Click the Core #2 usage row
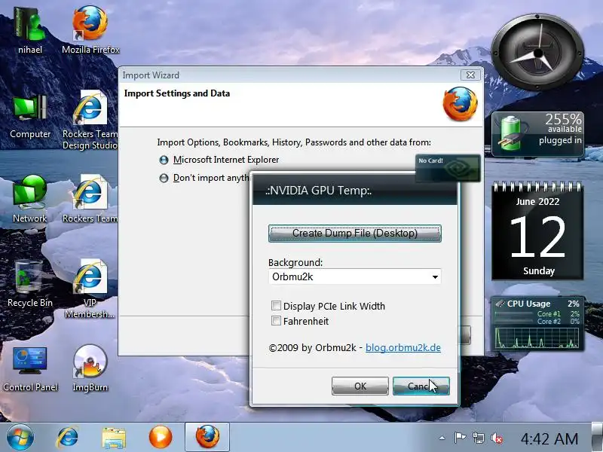 pyautogui.click(x=537, y=322)
